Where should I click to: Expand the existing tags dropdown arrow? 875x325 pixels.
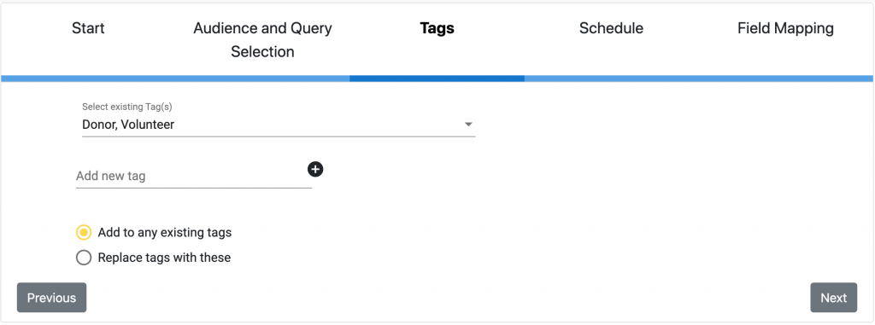(469, 125)
